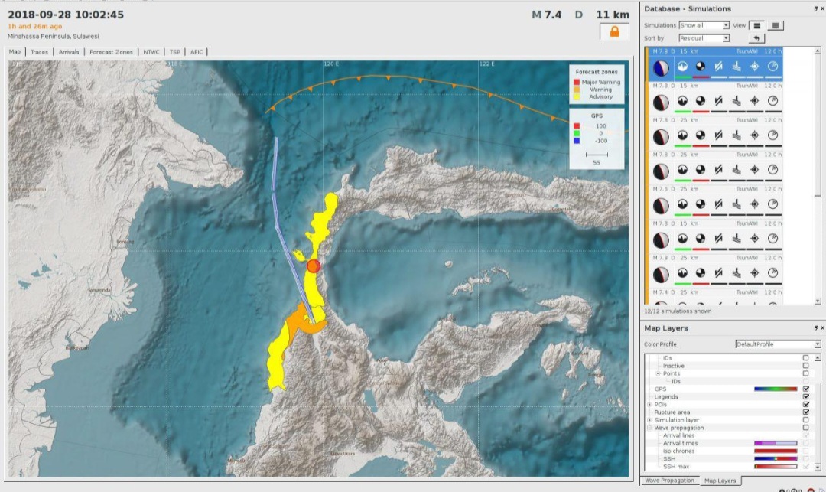Screen dimensions: 826x492
Task: Click target crosshair icon in selected simulation
Action: pyautogui.click(x=754, y=67)
